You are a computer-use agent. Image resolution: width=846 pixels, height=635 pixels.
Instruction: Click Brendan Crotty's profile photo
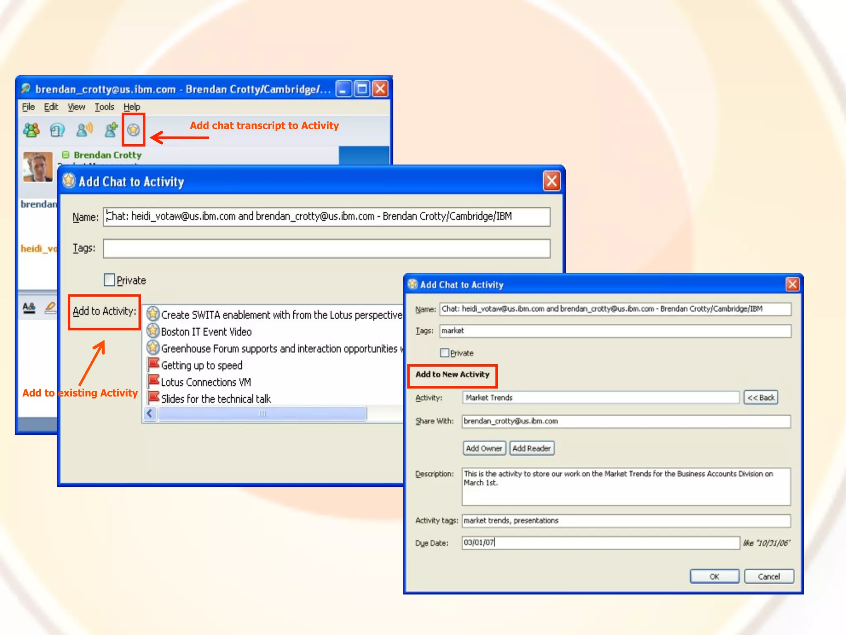click(38, 167)
